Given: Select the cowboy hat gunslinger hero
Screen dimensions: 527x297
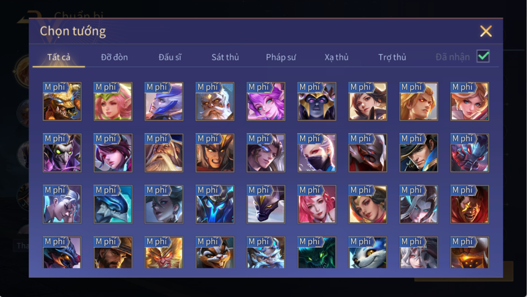Looking at the screenshot, I should point(113,253).
